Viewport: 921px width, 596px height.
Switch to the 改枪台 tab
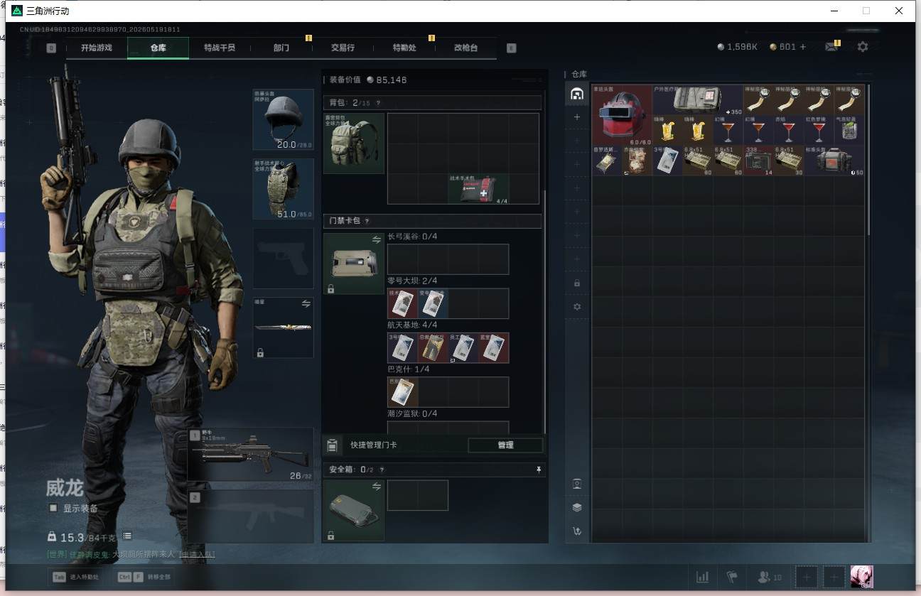(465, 48)
